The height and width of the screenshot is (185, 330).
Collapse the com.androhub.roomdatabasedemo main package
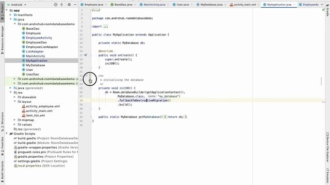[15, 24]
